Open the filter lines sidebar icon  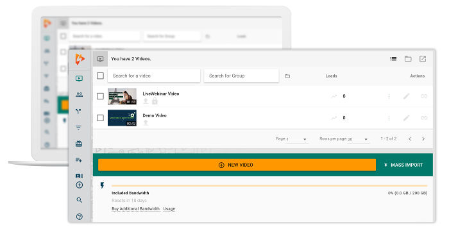tap(78, 128)
